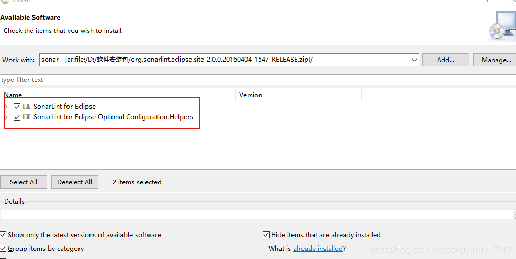Click the Available Software heading
Viewport: 516px width, 259px height.
(x=30, y=17)
